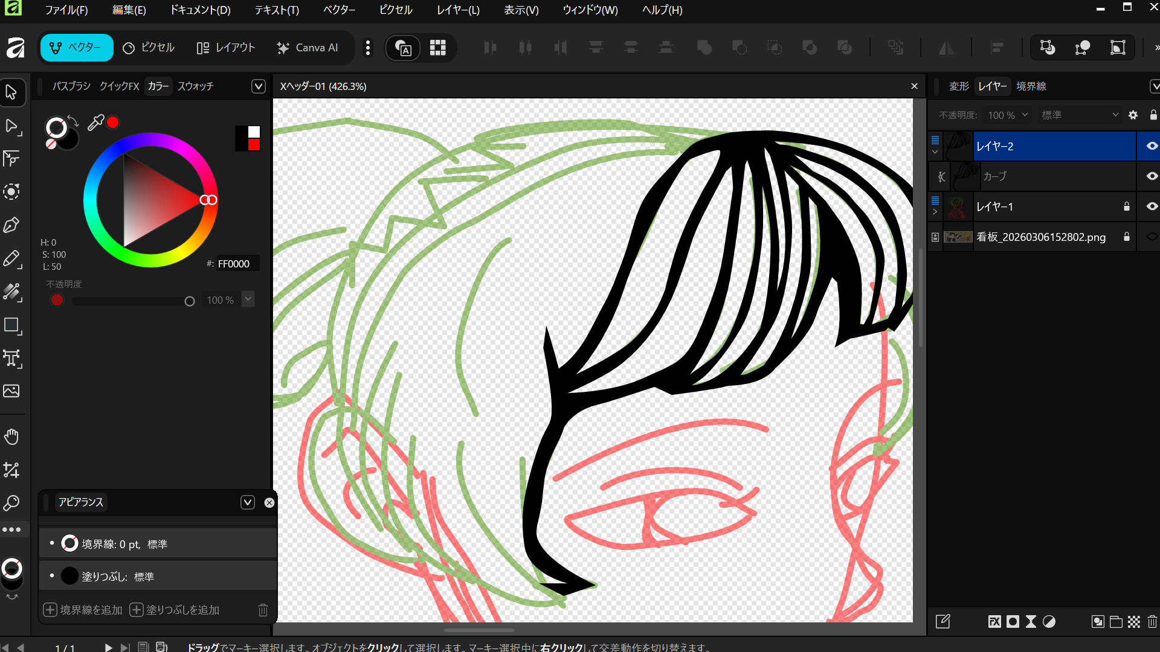
Task: Hide レイヤー2 with eye icon
Action: [1152, 146]
